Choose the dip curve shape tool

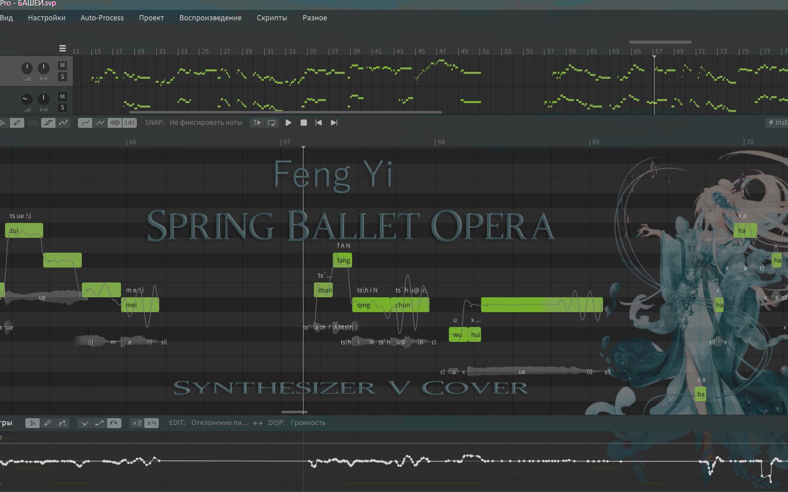coord(84,423)
